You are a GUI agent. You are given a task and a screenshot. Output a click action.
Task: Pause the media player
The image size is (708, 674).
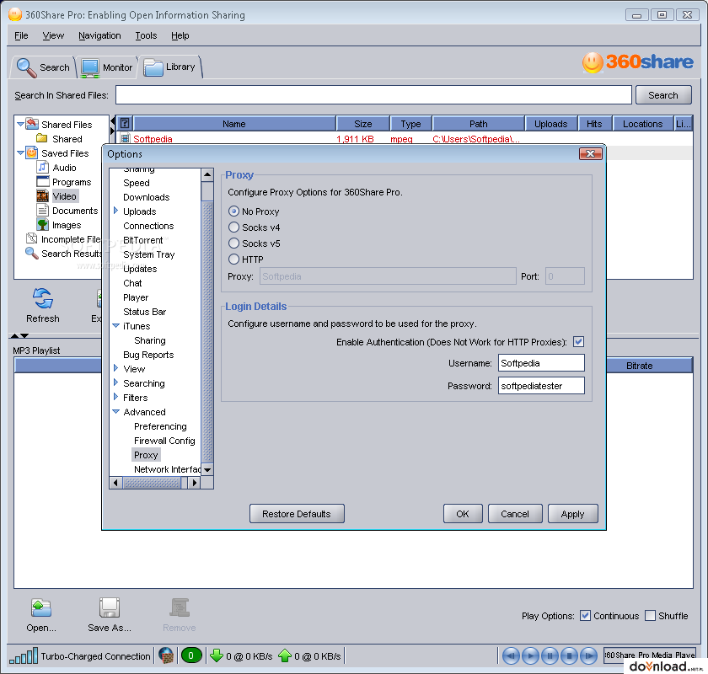point(550,655)
